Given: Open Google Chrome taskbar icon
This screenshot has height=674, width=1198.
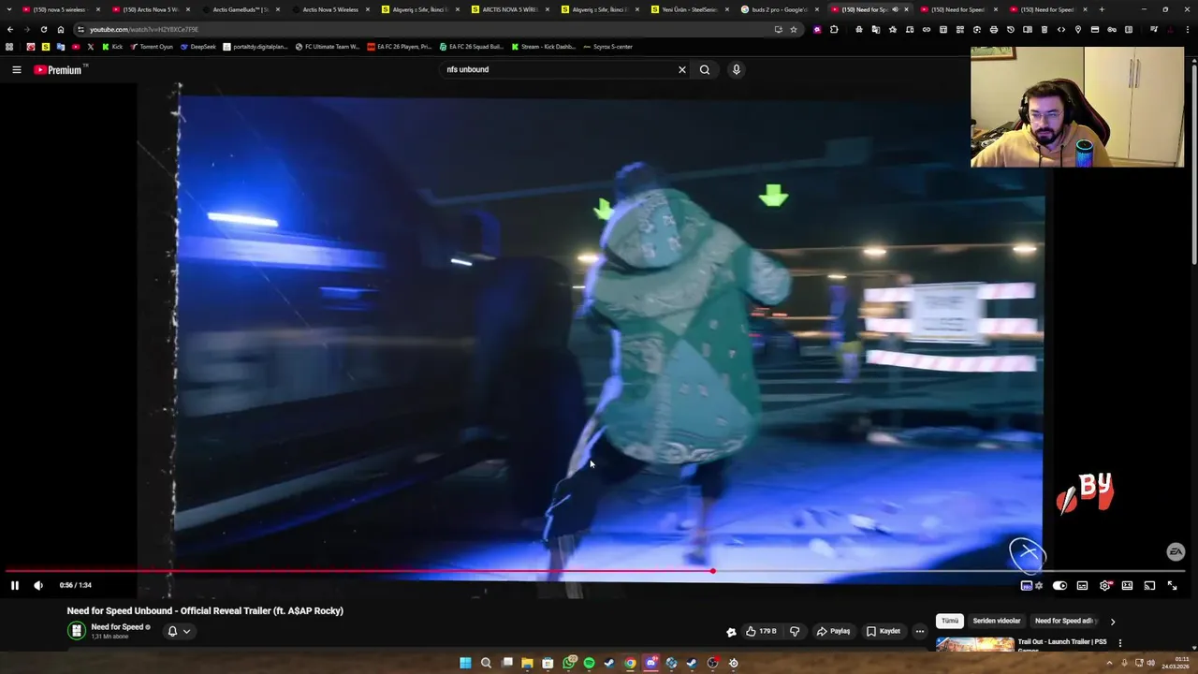Looking at the screenshot, I should click(x=630, y=663).
